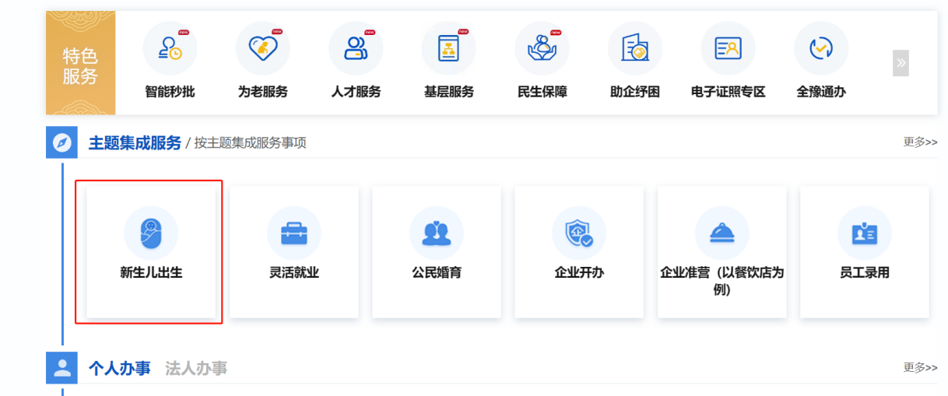Screen dimensions: 948x396
Task: Expand more services with the double-arrow button
Action: pyautogui.click(x=901, y=63)
